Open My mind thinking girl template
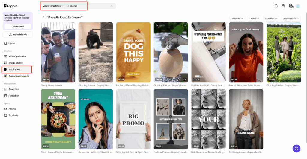Image resolution: width=307 pixels, height=159 pixels. 96,119
